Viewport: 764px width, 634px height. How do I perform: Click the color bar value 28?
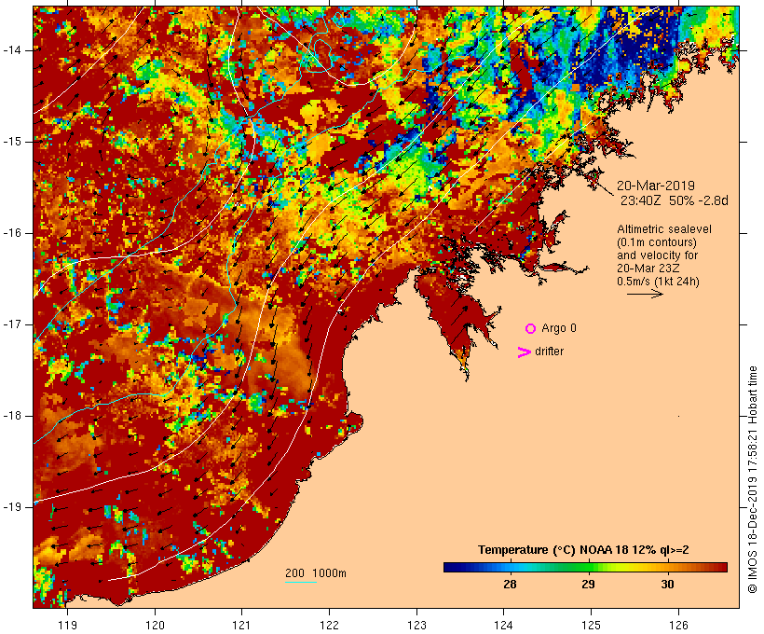point(510,585)
